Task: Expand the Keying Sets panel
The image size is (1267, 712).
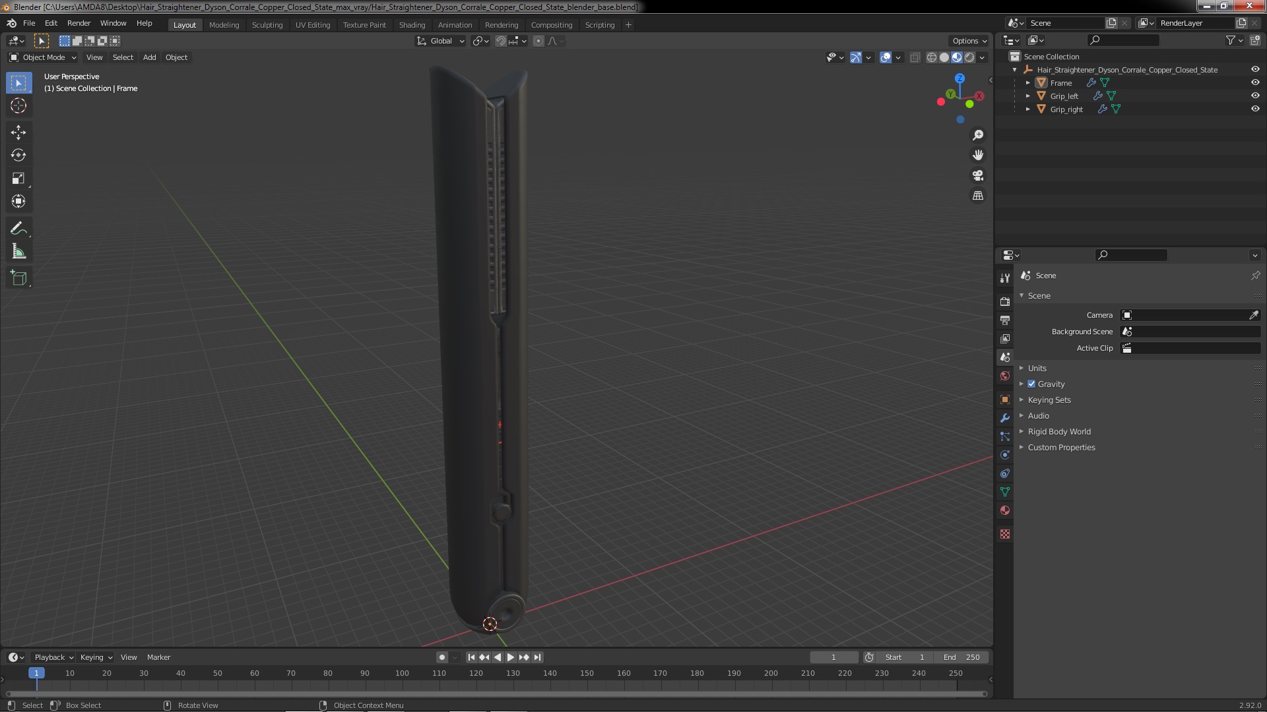Action: coord(1049,400)
